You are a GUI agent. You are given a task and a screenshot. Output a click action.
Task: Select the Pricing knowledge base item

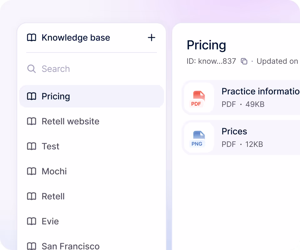(92, 96)
